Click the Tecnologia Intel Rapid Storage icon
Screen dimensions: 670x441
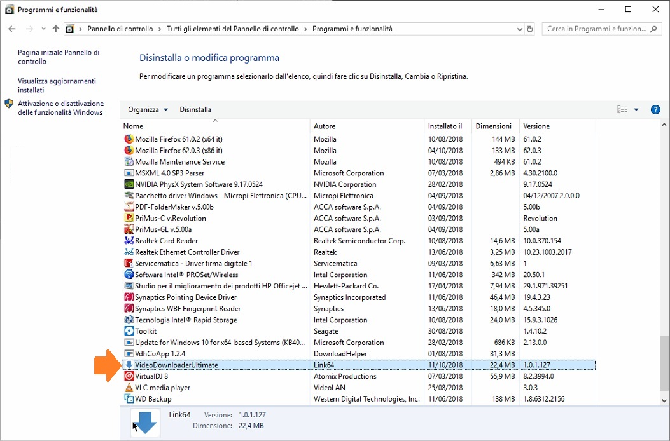point(129,320)
